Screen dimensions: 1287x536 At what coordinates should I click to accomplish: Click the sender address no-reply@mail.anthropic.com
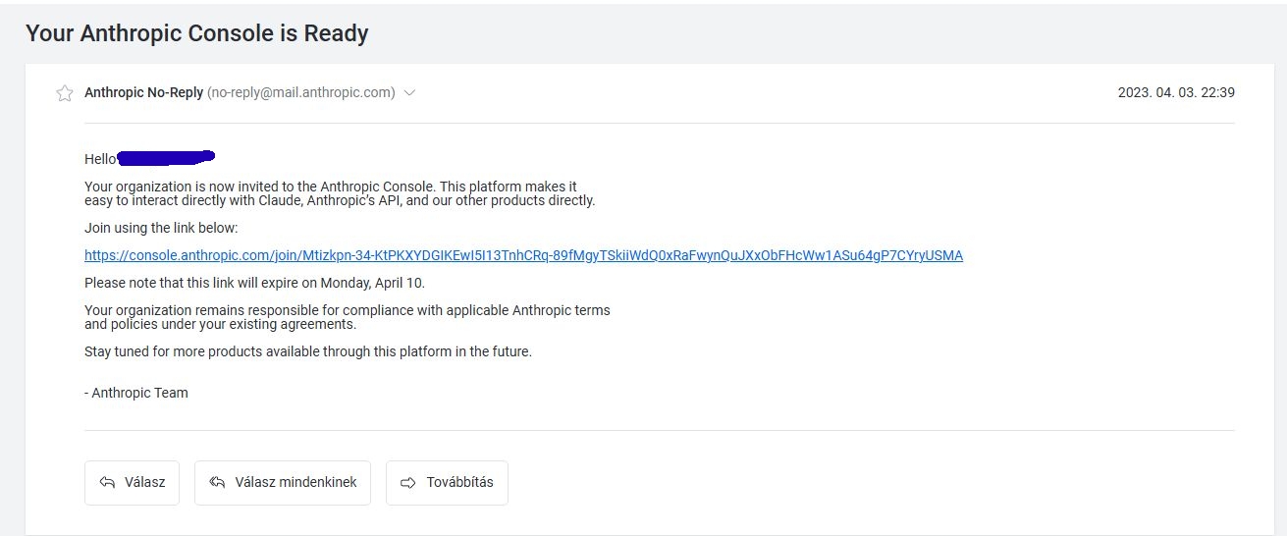tap(301, 93)
